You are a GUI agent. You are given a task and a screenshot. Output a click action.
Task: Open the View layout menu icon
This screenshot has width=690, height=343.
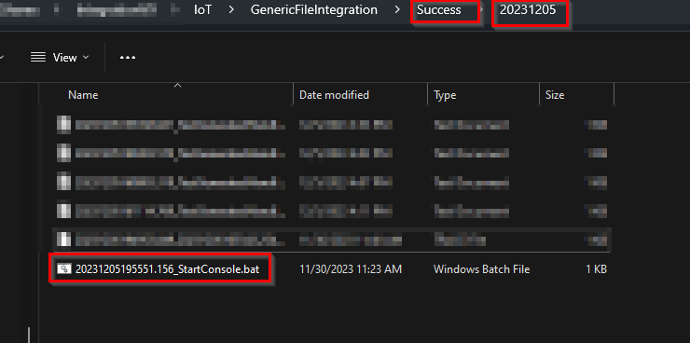[x=38, y=57]
